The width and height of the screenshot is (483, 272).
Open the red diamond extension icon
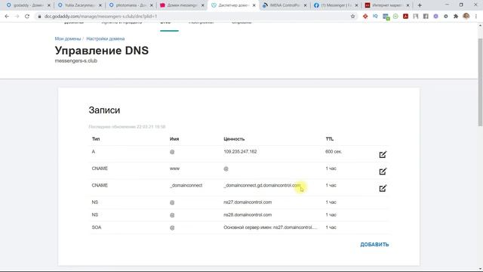click(365, 17)
